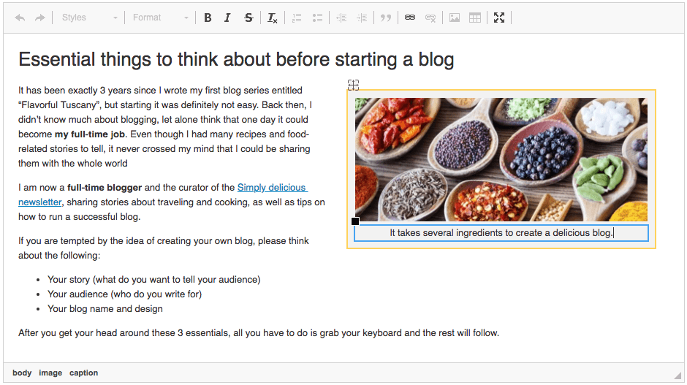This screenshot has height=385, width=687.
Task: Click the Link icon in toolbar
Action: [410, 18]
